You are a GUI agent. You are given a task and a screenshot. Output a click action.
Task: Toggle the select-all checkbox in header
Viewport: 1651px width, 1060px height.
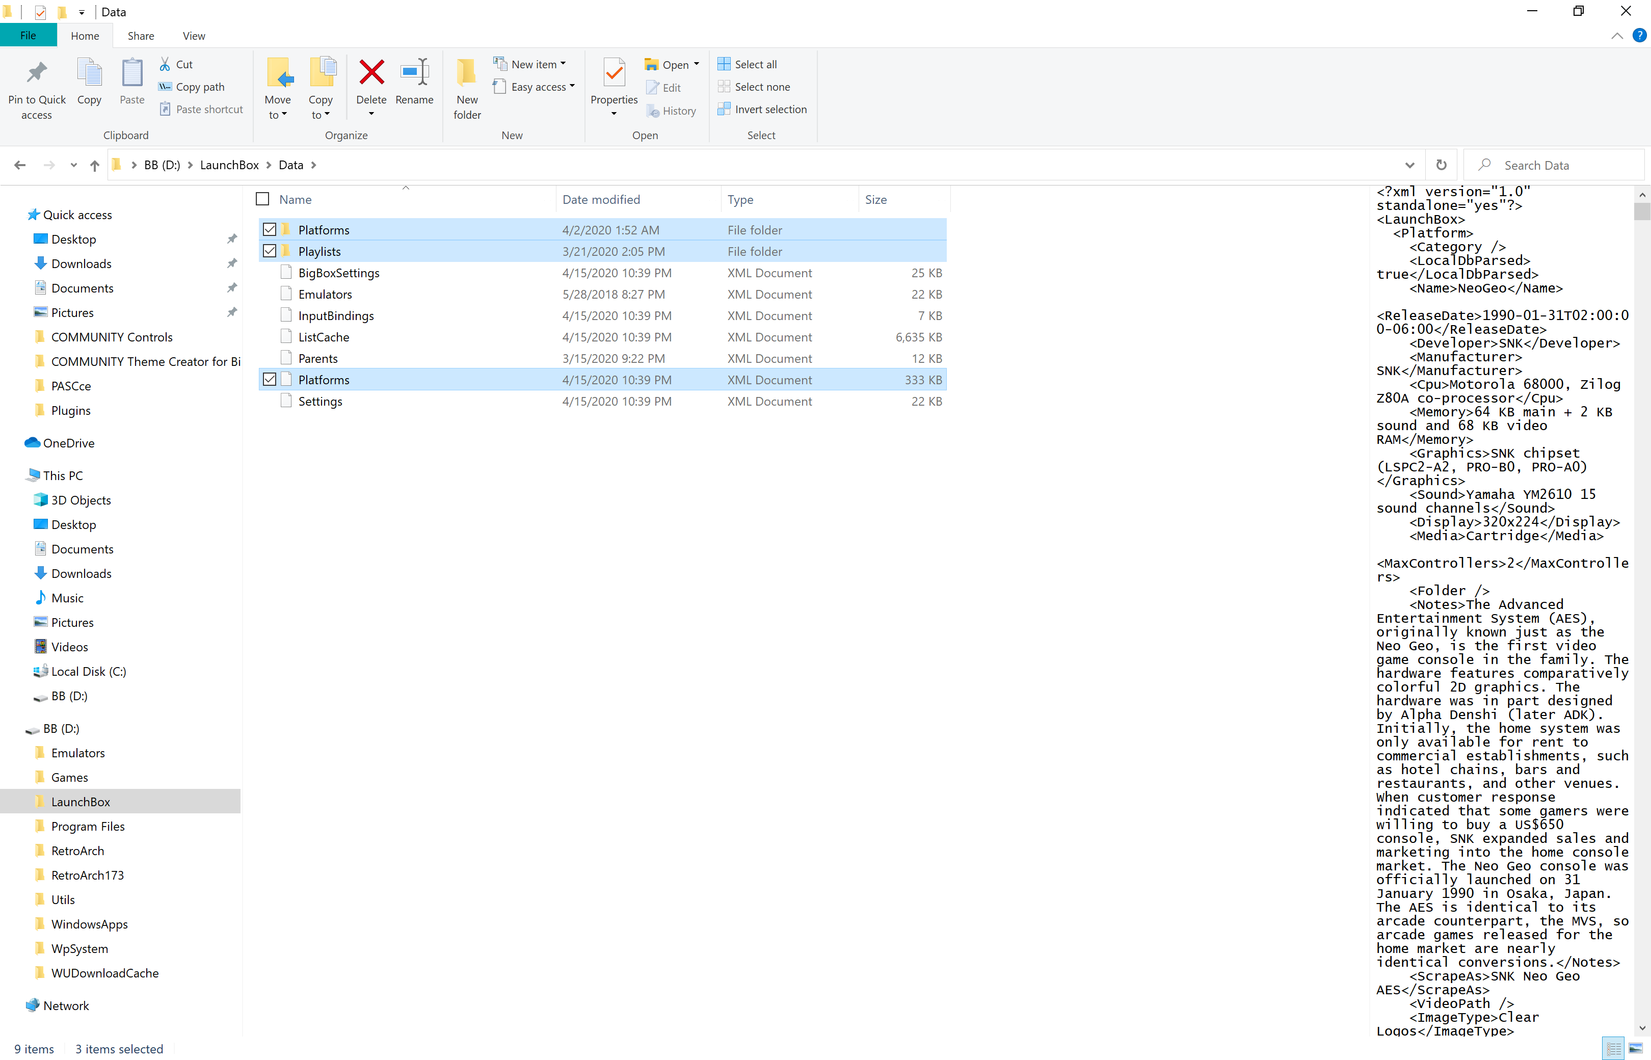coord(262,199)
